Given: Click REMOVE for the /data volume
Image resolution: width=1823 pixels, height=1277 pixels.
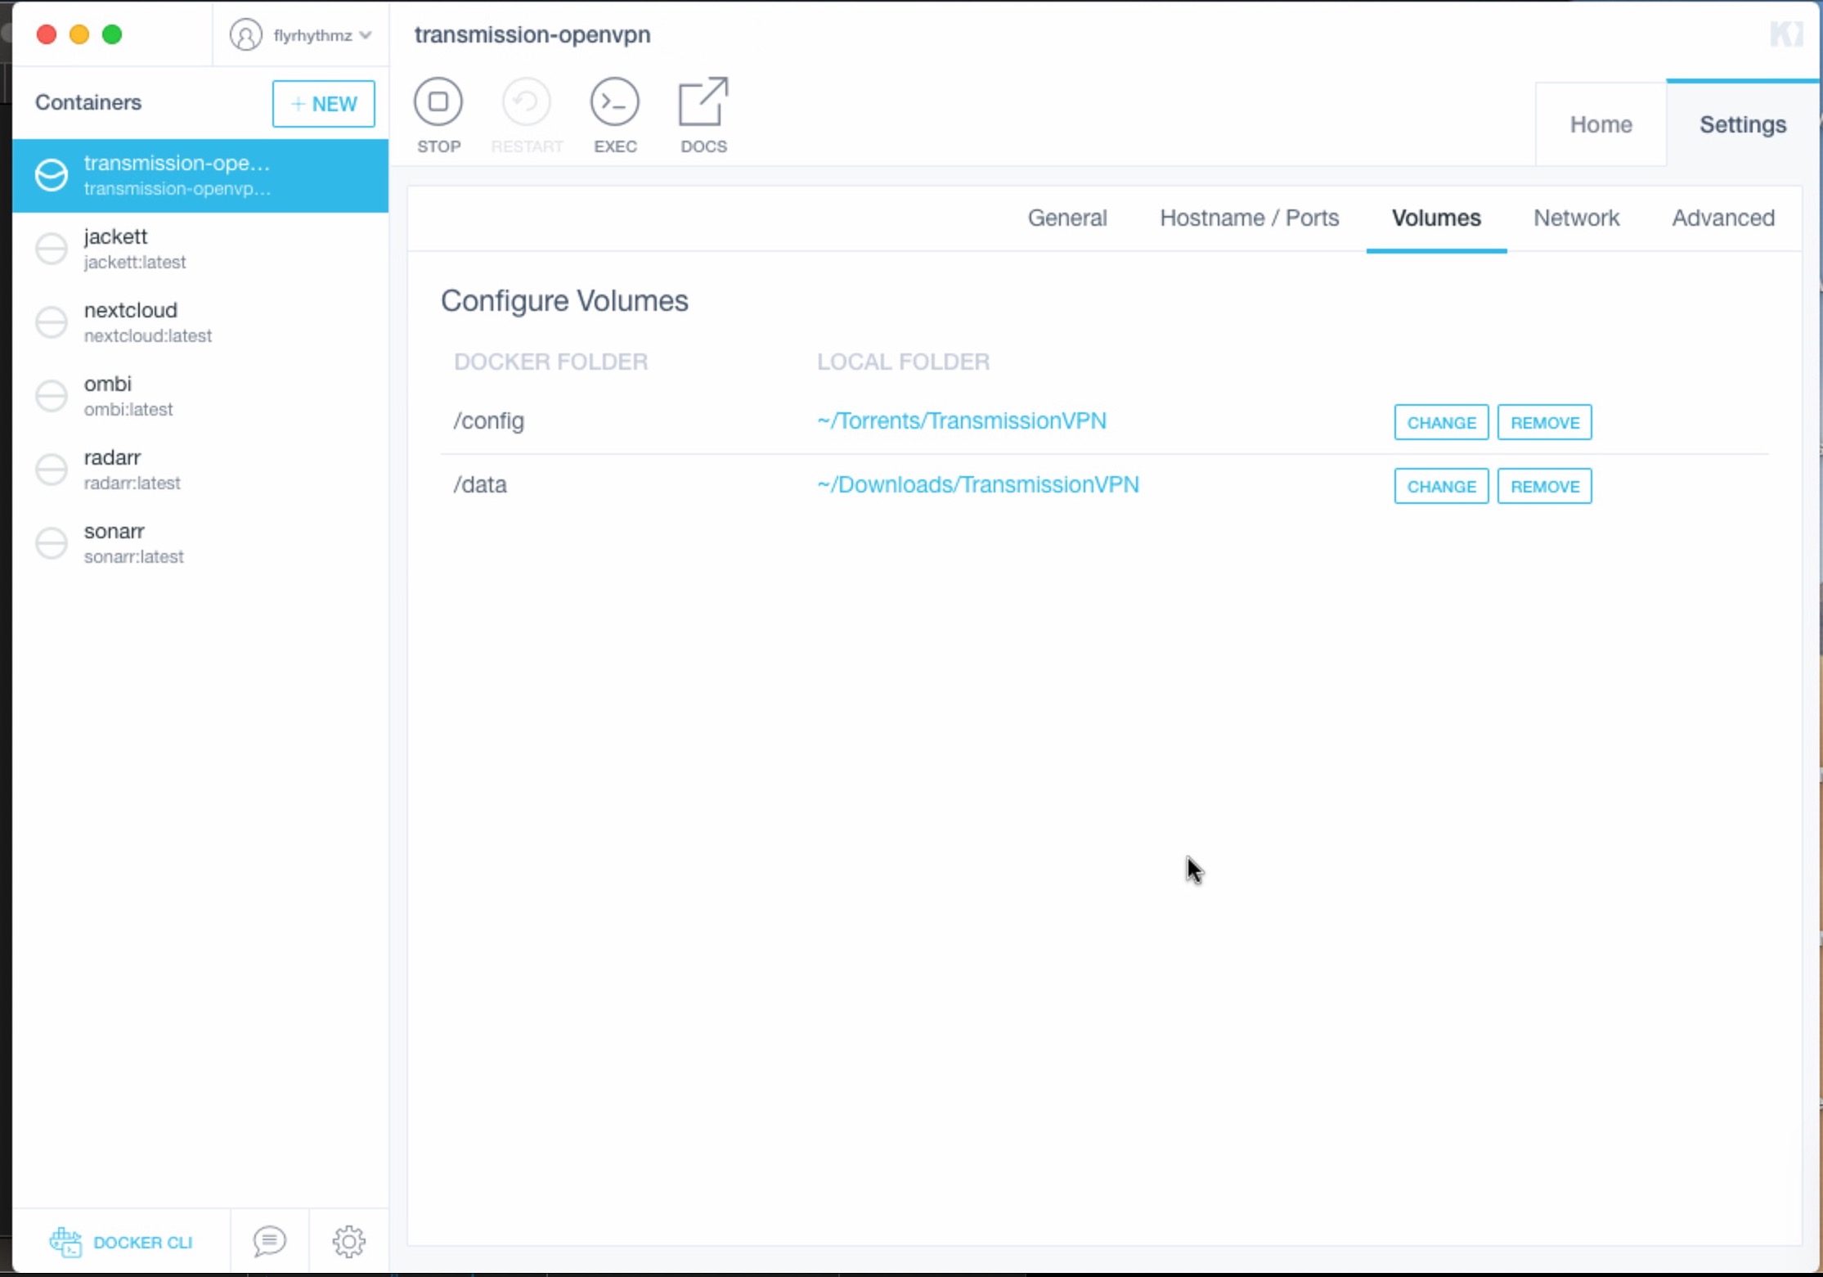Looking at the screenshot, I should click(1544, 486).
